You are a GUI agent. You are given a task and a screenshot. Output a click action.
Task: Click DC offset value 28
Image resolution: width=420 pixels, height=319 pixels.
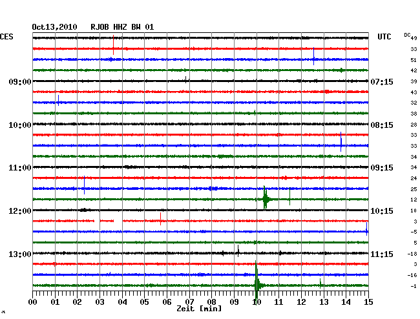[414, 125]
